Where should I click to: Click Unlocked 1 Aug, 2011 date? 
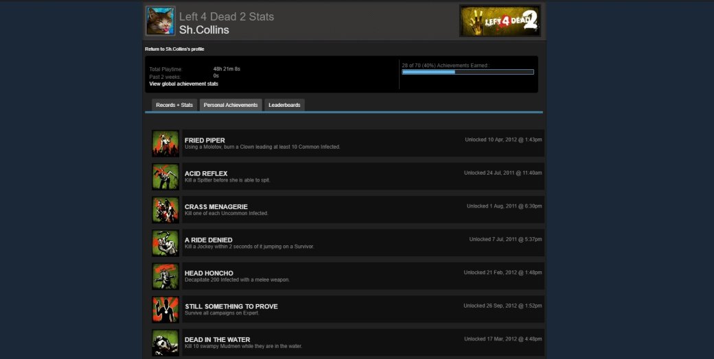[504, 206]
